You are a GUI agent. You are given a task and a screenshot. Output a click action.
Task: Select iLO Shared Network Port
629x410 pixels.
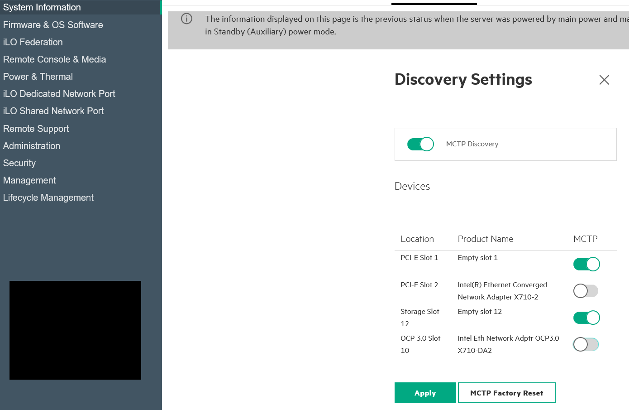(x=53, y=111)
